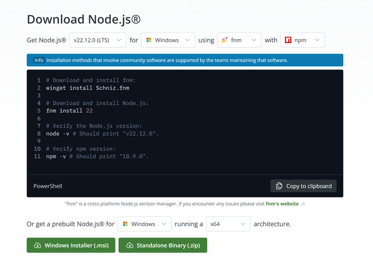373x262 pixels.
Task: Open the fnm install method dropdown
Action: [x=239, y=40]
